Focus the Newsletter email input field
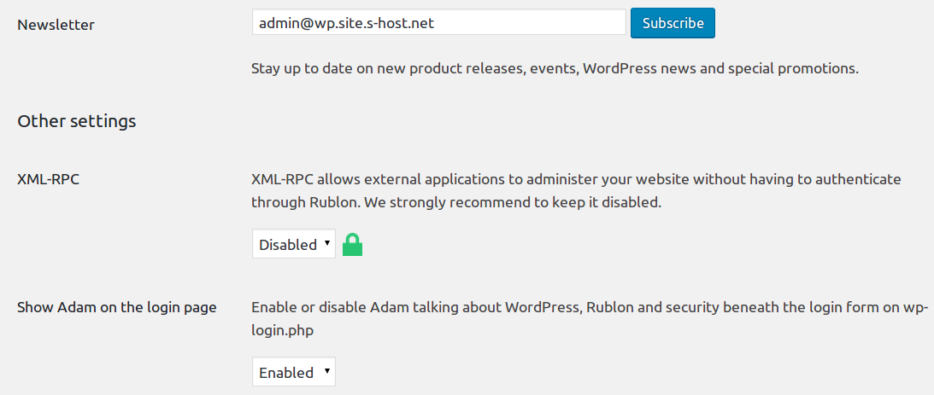 [x=439, y=22]
